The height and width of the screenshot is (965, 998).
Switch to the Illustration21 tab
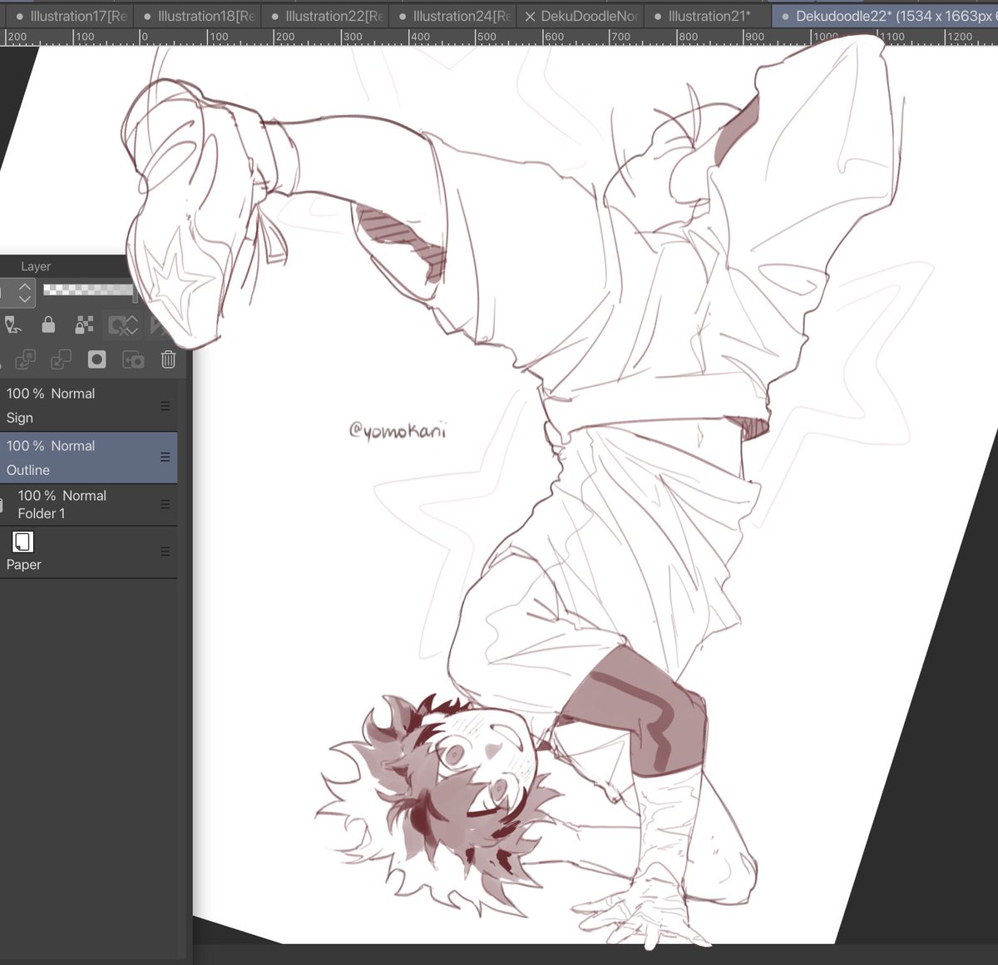pos(707,16)
